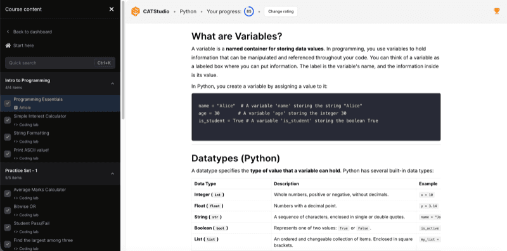Click the Change rating button
Image resolution: width=507 pixels, height=251 pixels.
pos(281,11)
